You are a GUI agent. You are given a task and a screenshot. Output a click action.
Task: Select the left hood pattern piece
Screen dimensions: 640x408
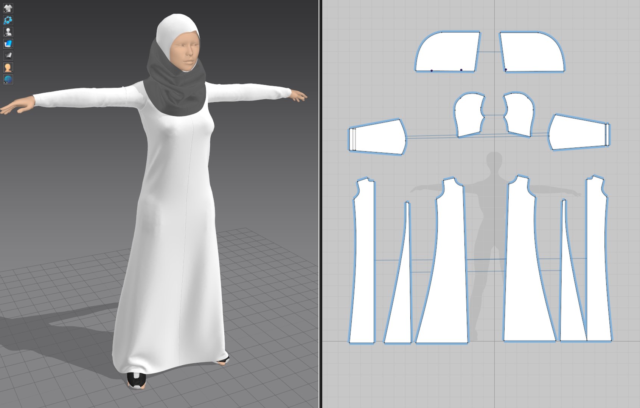[448, 52]
